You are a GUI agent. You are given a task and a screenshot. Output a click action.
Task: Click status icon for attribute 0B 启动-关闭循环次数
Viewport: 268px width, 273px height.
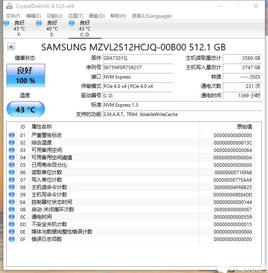pos(12,209)
